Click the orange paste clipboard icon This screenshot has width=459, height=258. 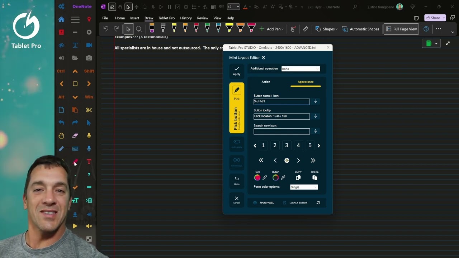click(75, 110)
